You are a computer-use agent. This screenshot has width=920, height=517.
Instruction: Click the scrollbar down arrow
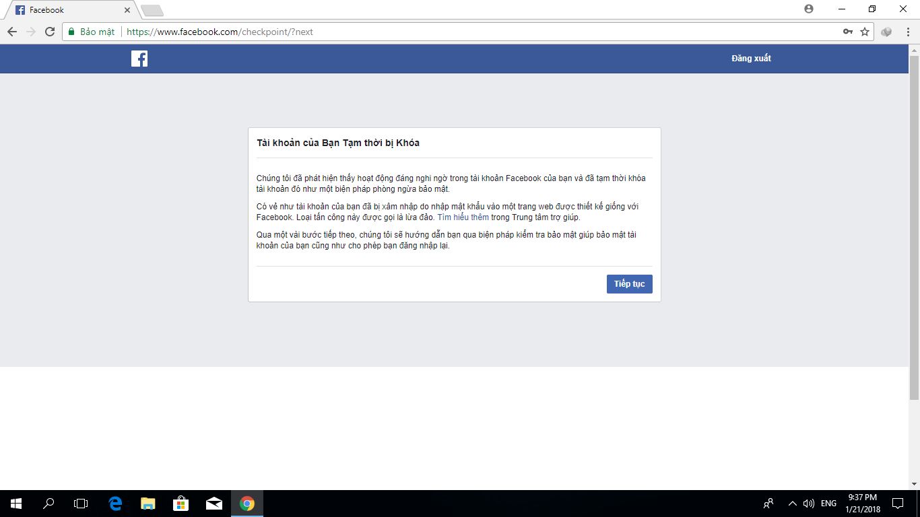click(x=914, y=484)
